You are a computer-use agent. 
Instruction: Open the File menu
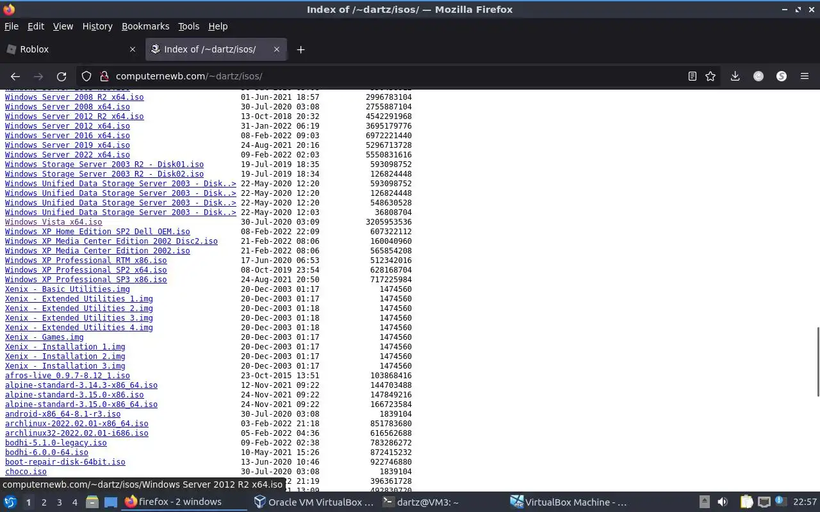click(x=12, y=26)
